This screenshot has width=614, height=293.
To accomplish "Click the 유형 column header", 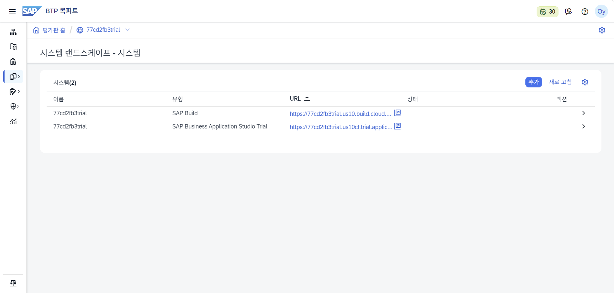I will (178, 99).
